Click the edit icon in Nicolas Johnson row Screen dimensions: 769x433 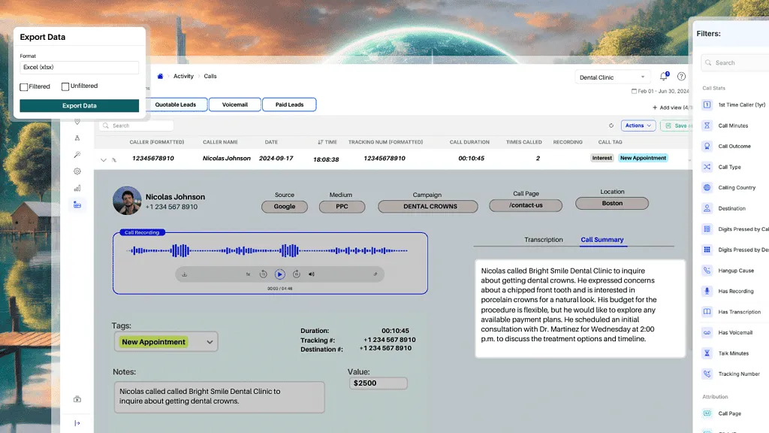(x=114, y=160)
